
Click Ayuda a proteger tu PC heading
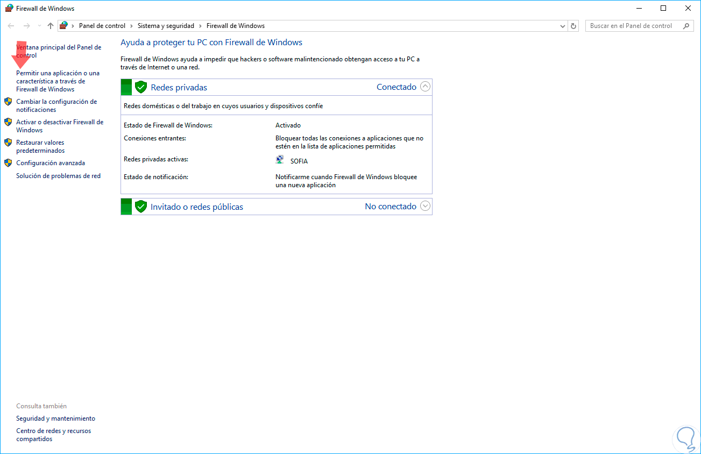211,42
